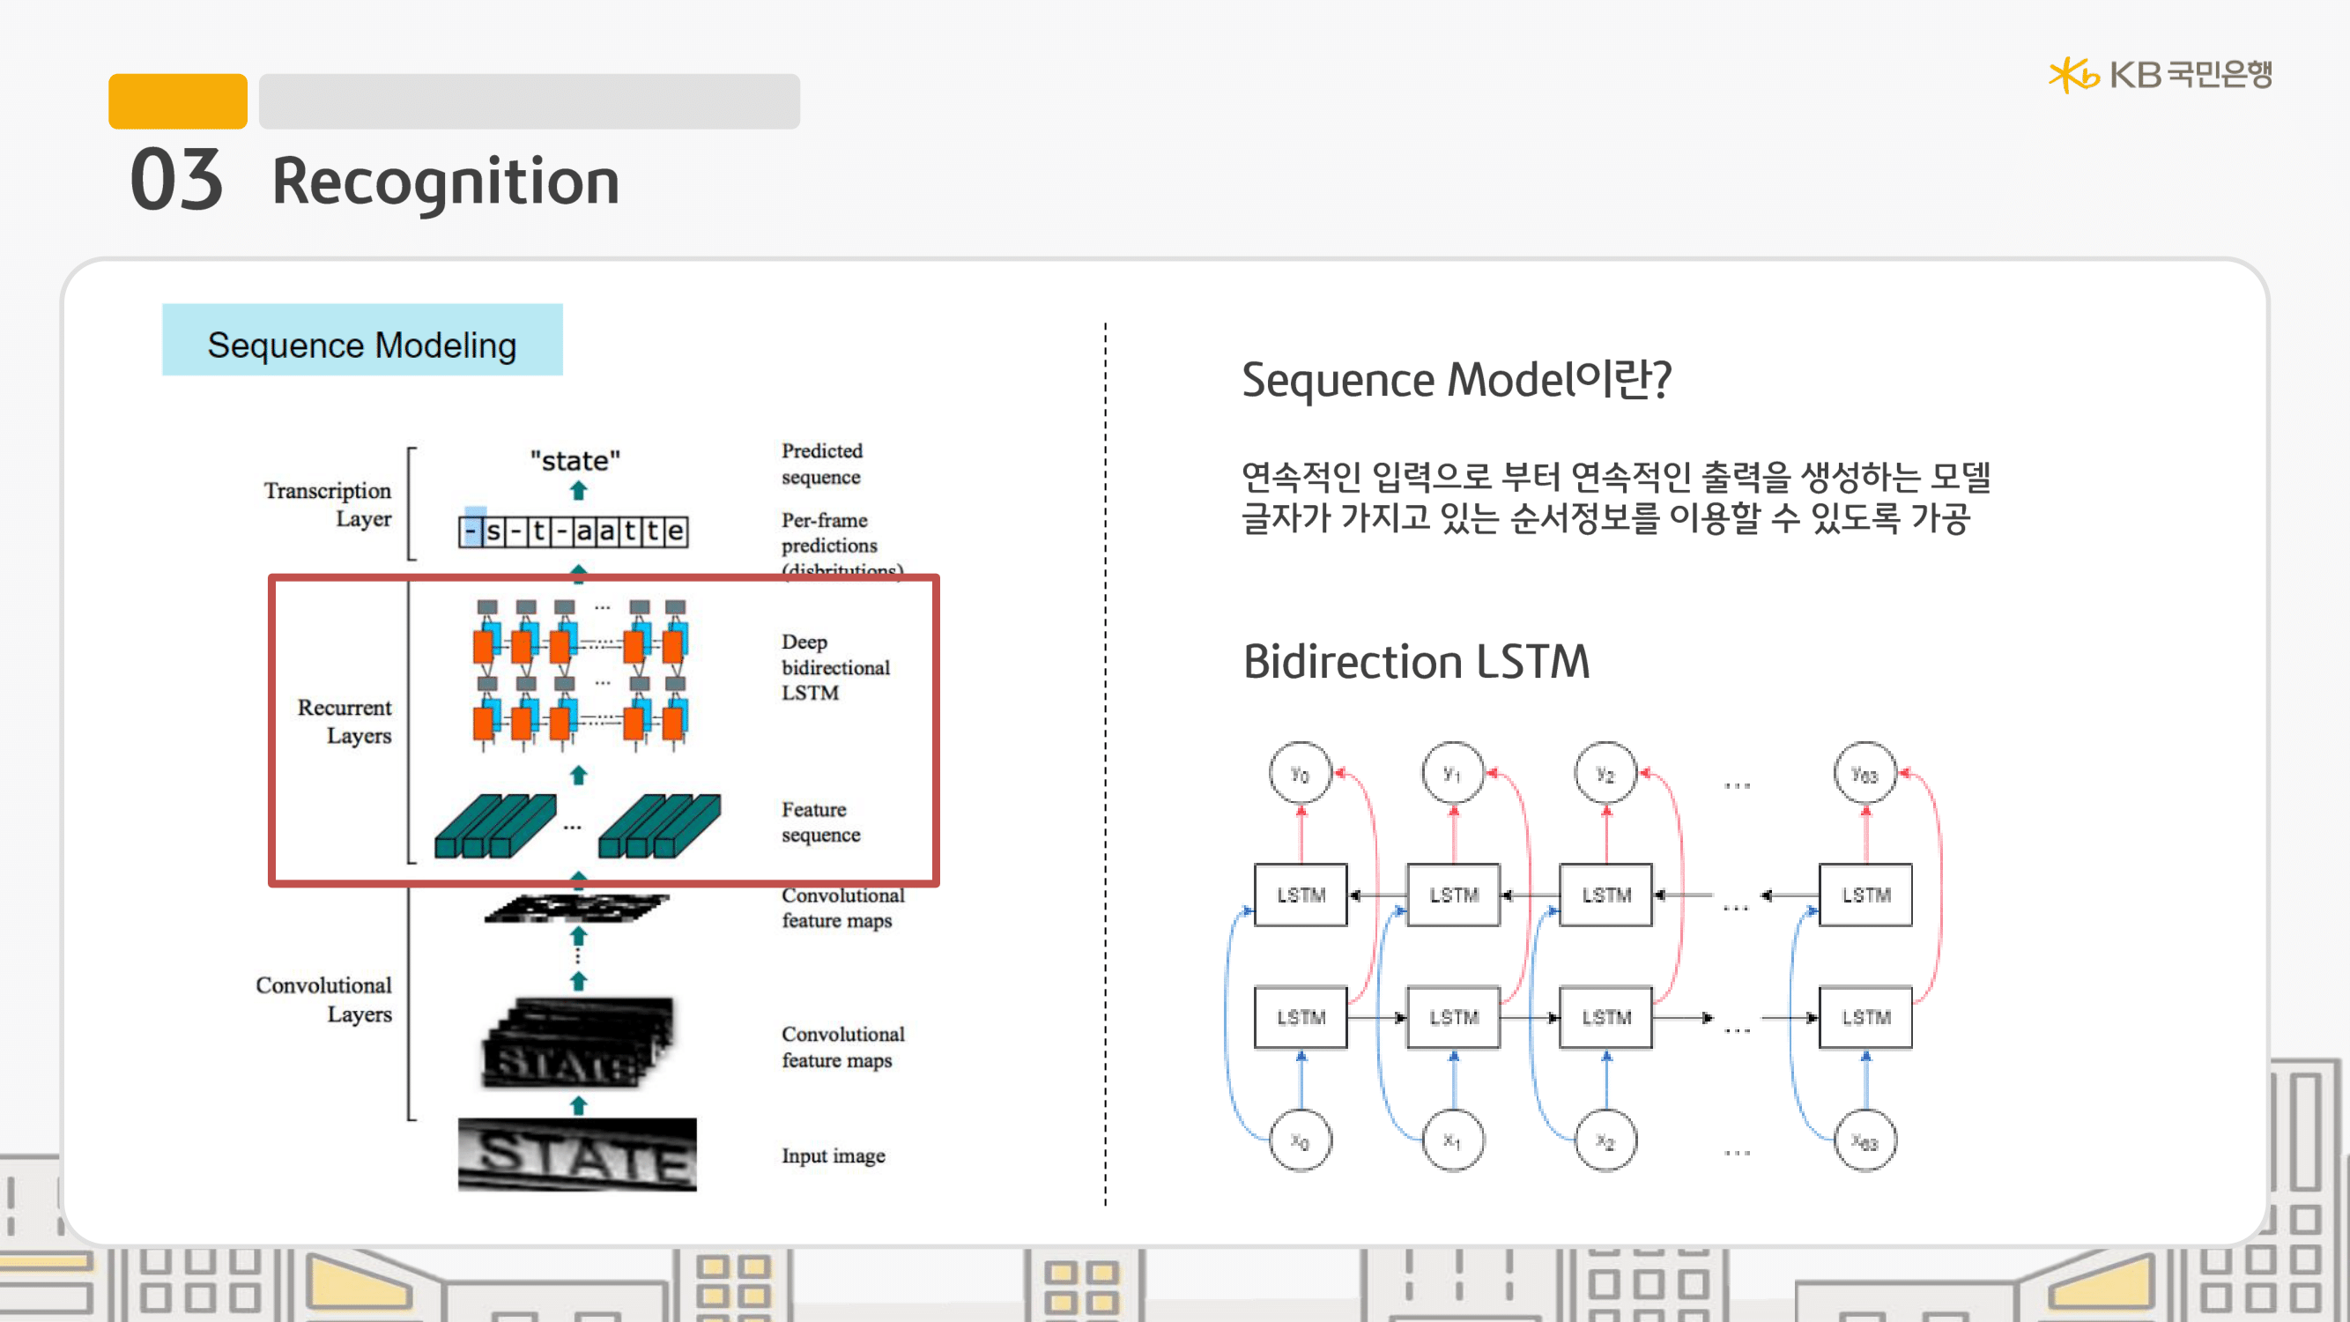Viewport: 2350px width, 1322px height.
Task: Click the x63 input node circle
Action: [1864, 1140]
